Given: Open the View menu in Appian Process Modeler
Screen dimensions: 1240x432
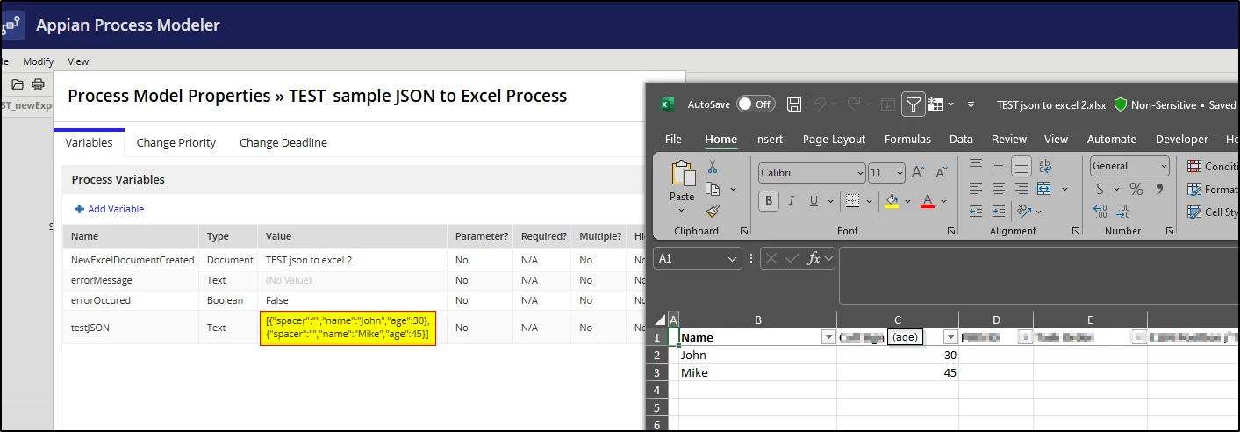Looking at the screenshot, I should pyautogui.click(x=78, y=61).
